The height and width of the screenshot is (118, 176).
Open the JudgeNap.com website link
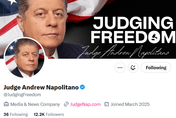click(x=85, y=104)
